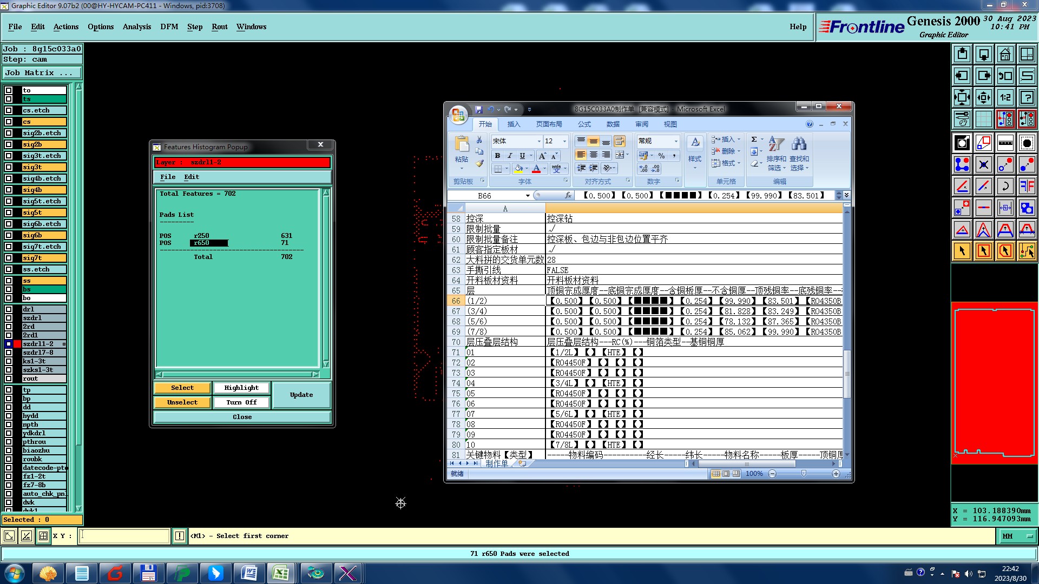Select the ruler measure tool
The image size is (1039, 584).
tap(1005, 143)
